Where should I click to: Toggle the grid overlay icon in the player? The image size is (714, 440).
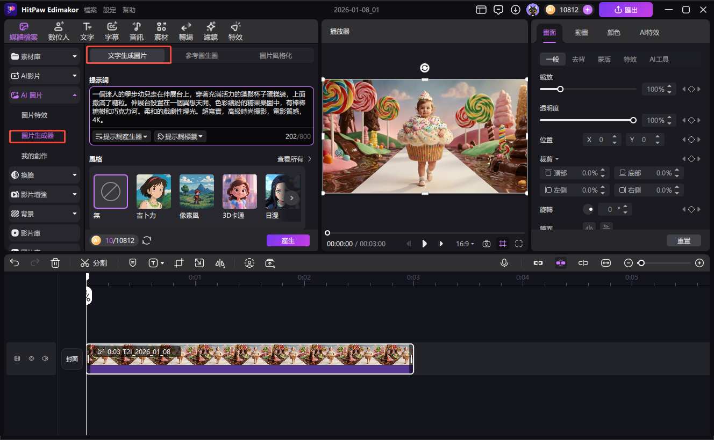(502, 243)
